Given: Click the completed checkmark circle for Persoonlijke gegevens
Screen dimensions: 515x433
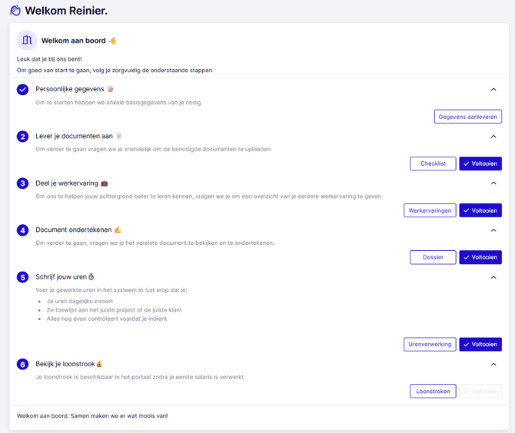Looking at the screenshot, I should tap(22, 90).
